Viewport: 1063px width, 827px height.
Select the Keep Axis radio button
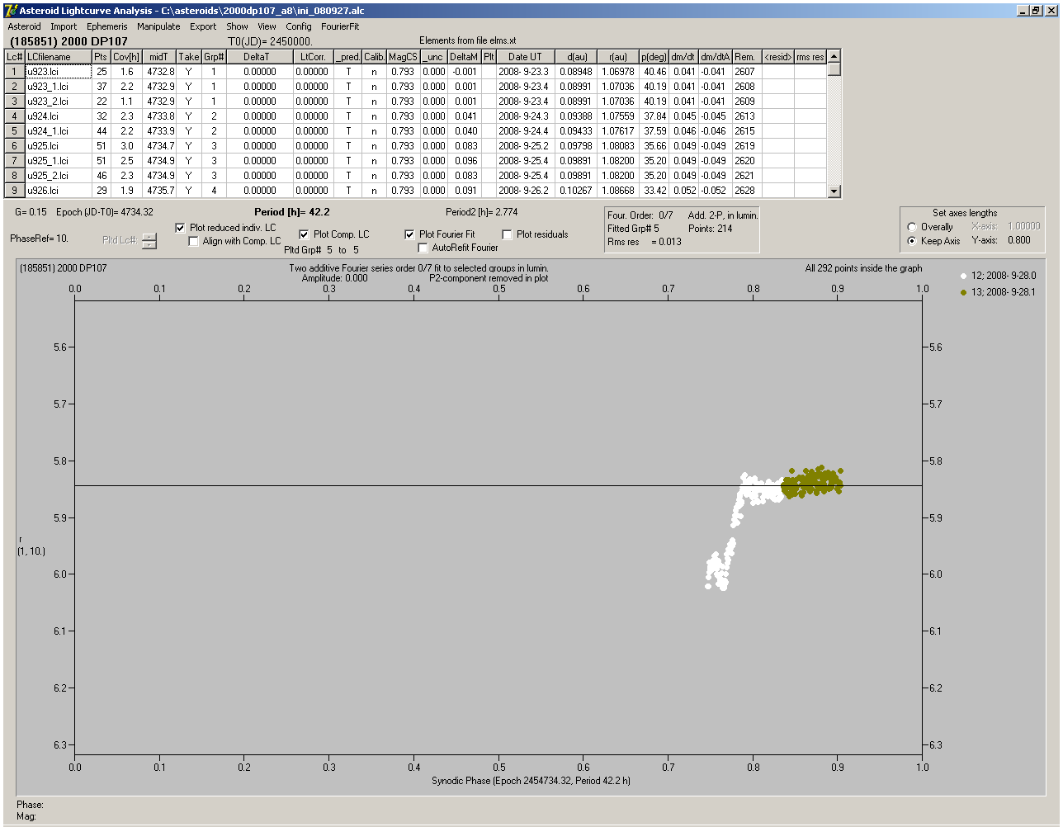(x=912, y=241)
